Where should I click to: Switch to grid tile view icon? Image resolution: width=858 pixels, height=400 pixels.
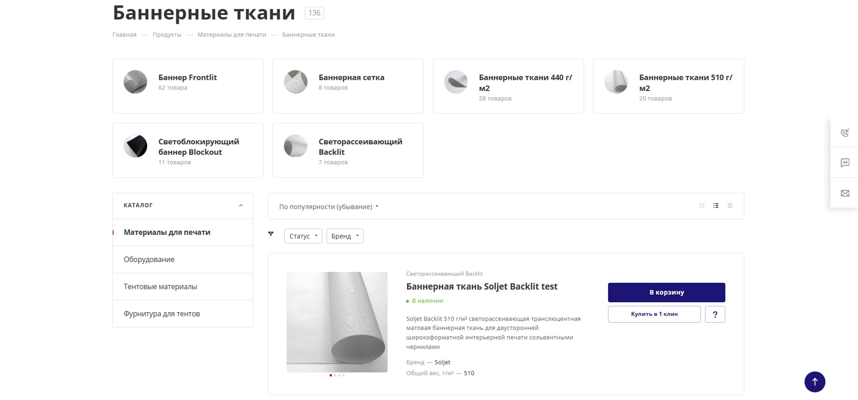click(x=702, y=205)
